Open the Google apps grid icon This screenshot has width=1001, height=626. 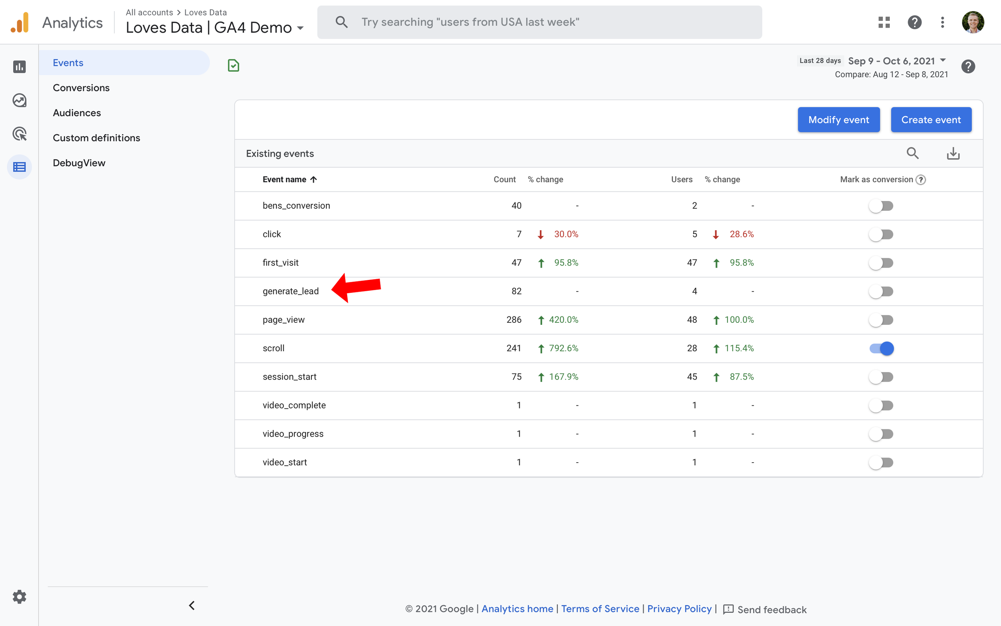click(x=884, y=22)
